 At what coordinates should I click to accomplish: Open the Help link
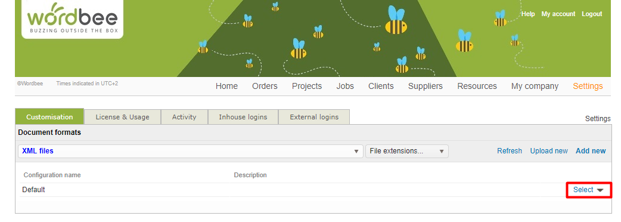tap(528, 14)
